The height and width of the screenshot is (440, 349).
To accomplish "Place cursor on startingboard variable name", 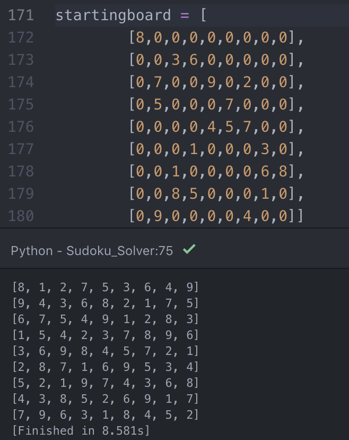I will coord(113,15).
